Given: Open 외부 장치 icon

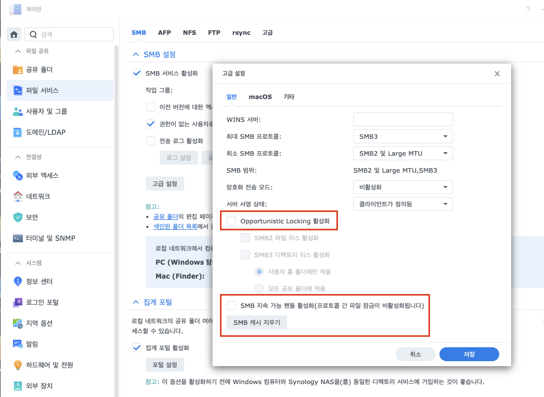Looking at the screenshot, I should point(18,386).
